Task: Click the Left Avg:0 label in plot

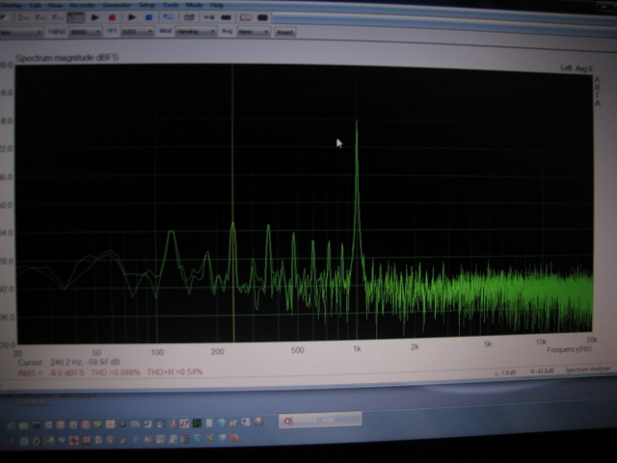Action: (577, 68)
